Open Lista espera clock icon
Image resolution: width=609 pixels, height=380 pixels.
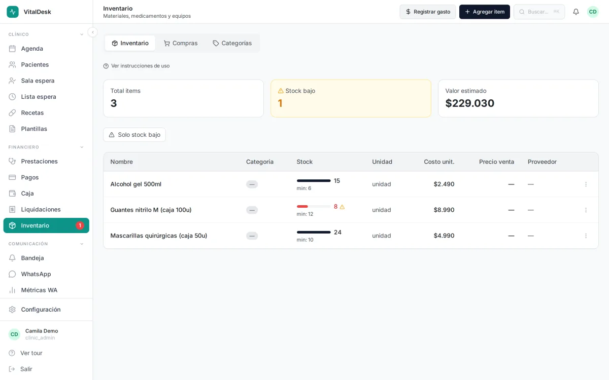tap(12, 97)
